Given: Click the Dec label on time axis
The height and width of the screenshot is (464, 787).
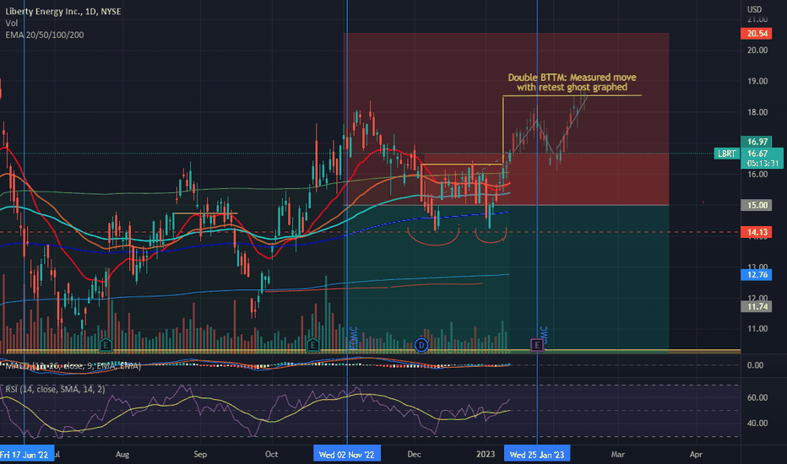Looking at the screenshot, I should tap(414, 455).
